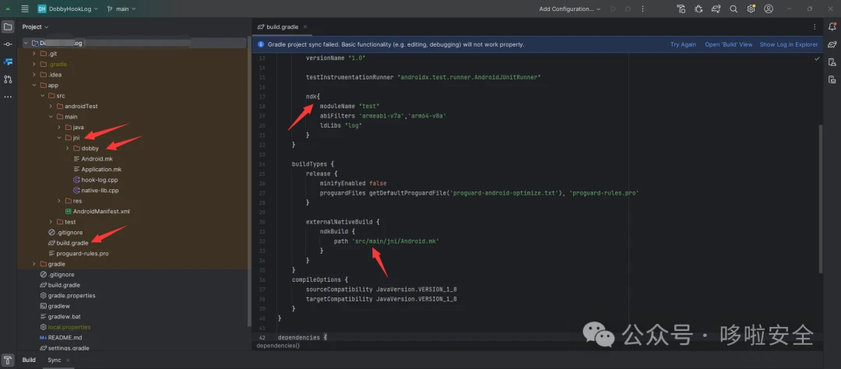Image resolution: width=841 pixels, height=369 pixels.
Task: Open the Build hammer tool window icon
Action: pyautogui.click(x=8, y=360)
